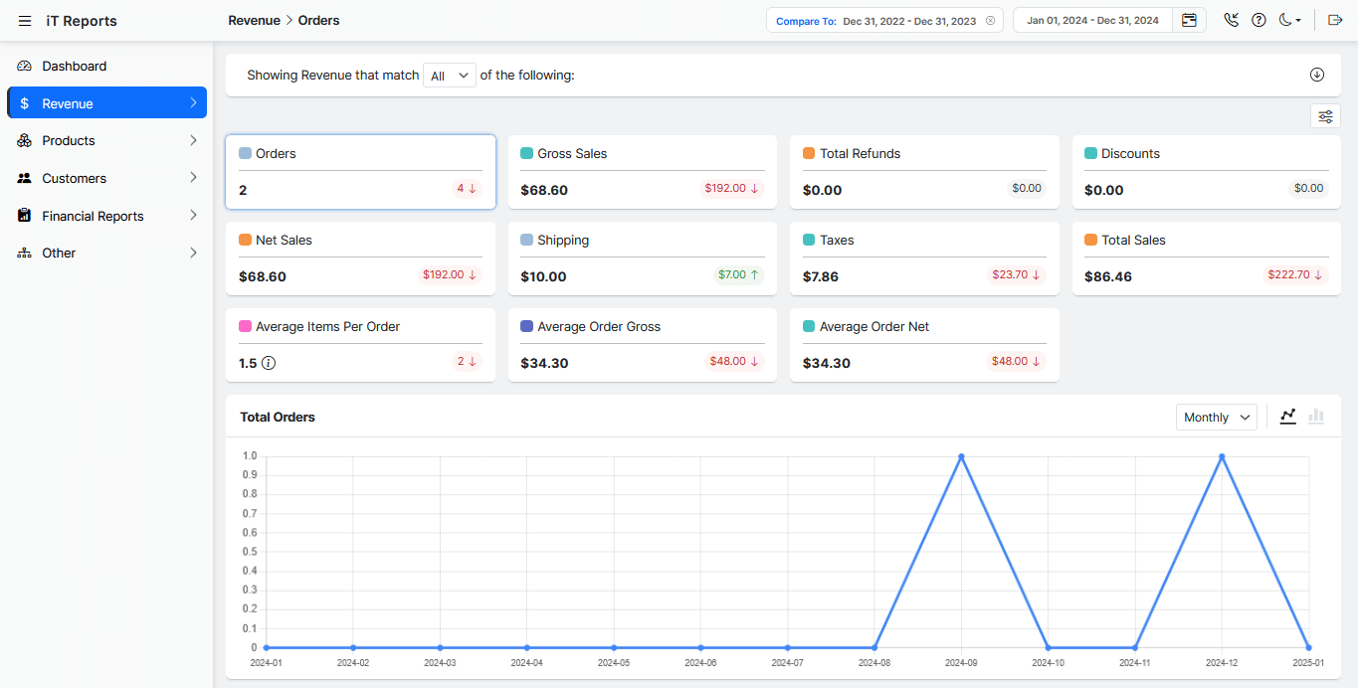Open the calendar date picker icon
The width and height of the screenshot is (1358, 688).
click(x=1189, y=21)
